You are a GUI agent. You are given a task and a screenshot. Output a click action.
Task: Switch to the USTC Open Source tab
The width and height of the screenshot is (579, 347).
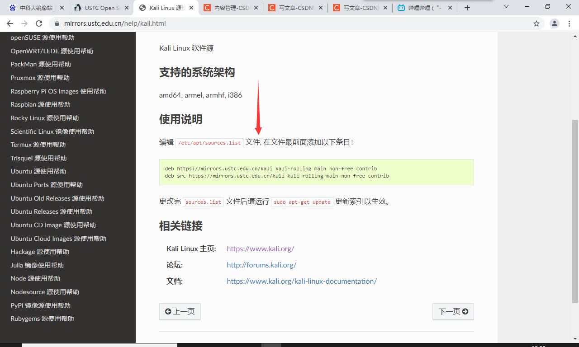coord(101,8)
